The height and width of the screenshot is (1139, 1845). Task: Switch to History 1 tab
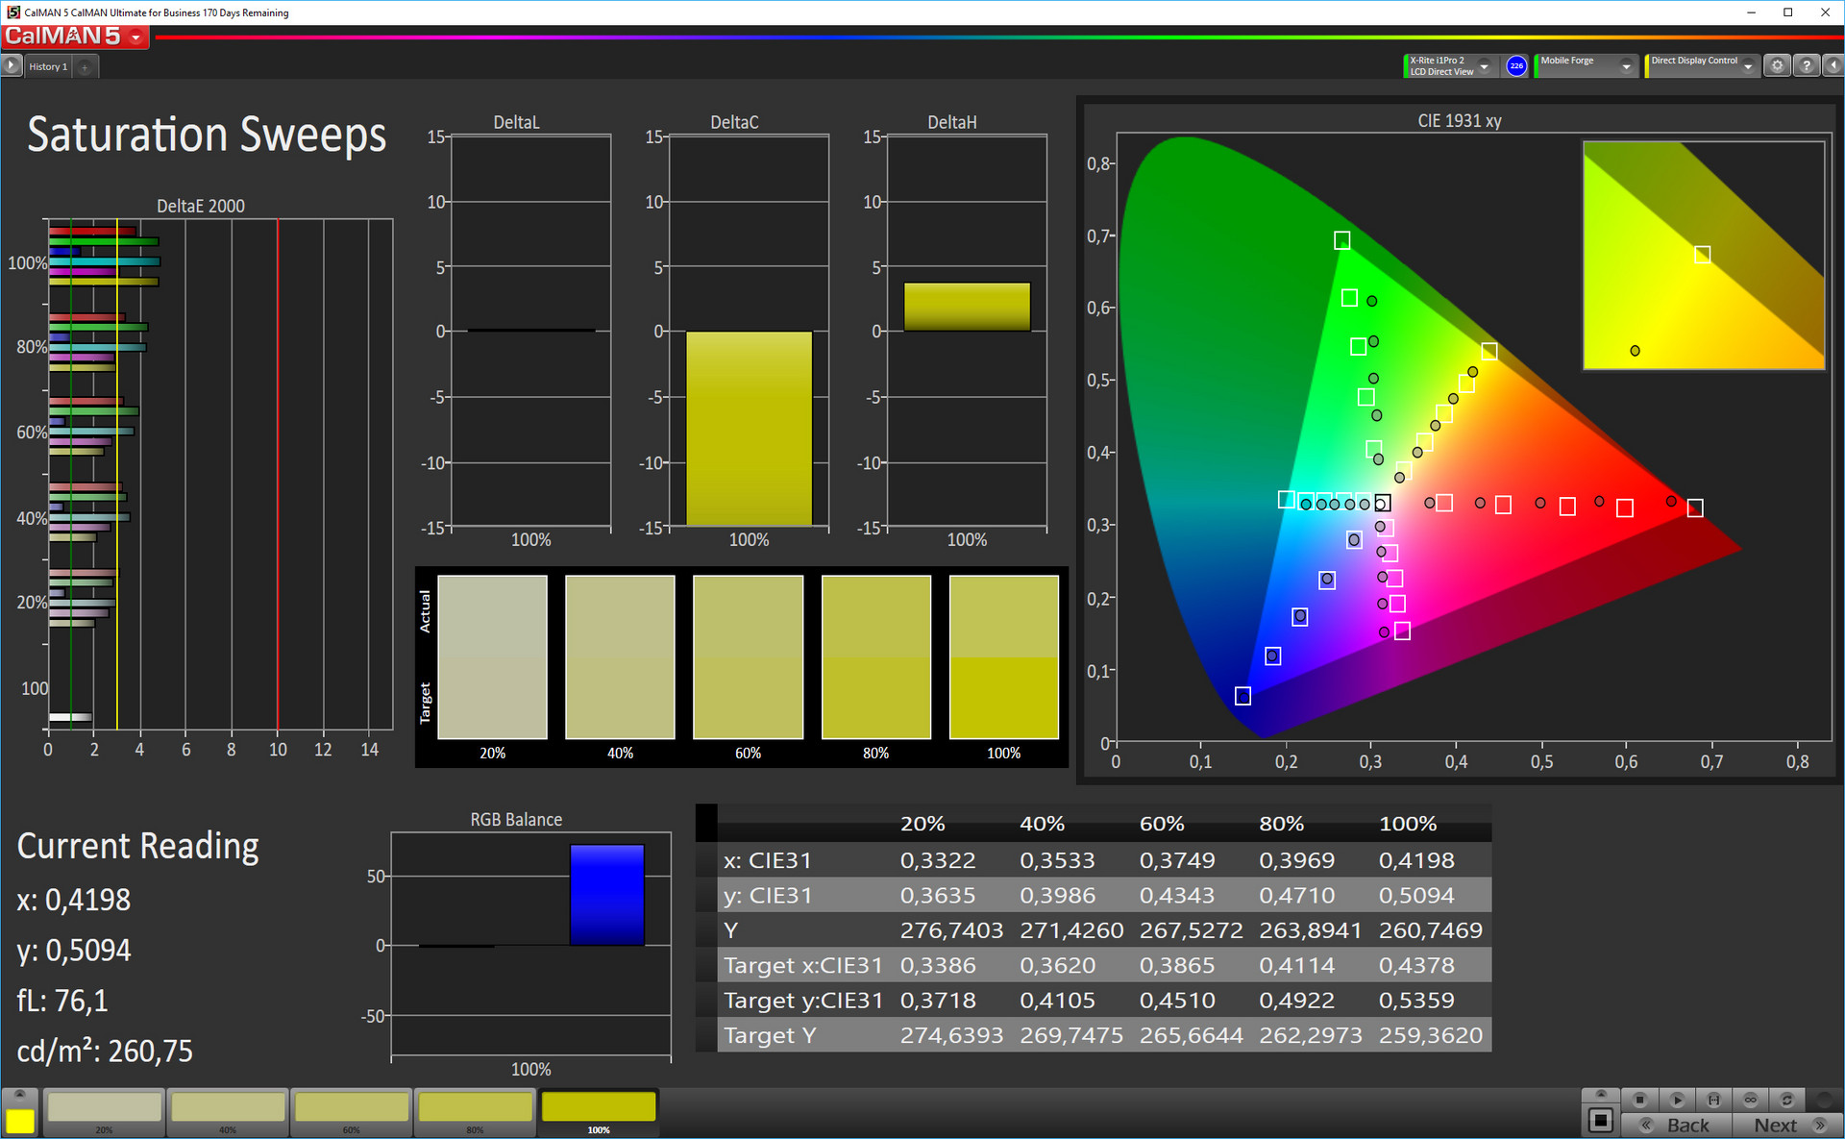[48, 66]
